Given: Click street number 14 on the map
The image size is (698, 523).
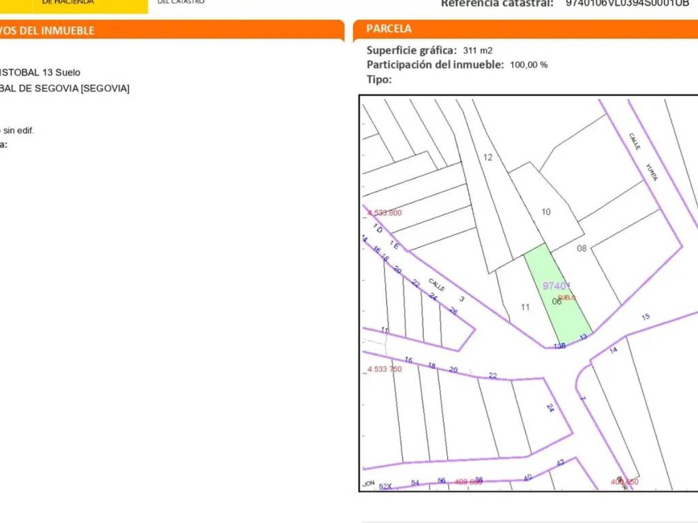Looking at the screenshot, I should [613, 350].
